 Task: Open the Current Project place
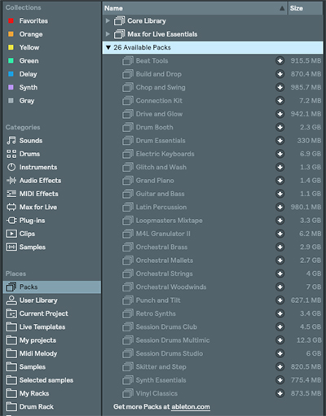pos(37,313)
